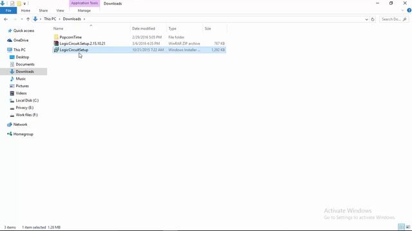Open the Customize Quick Access Toolbar dropdown

24,4
